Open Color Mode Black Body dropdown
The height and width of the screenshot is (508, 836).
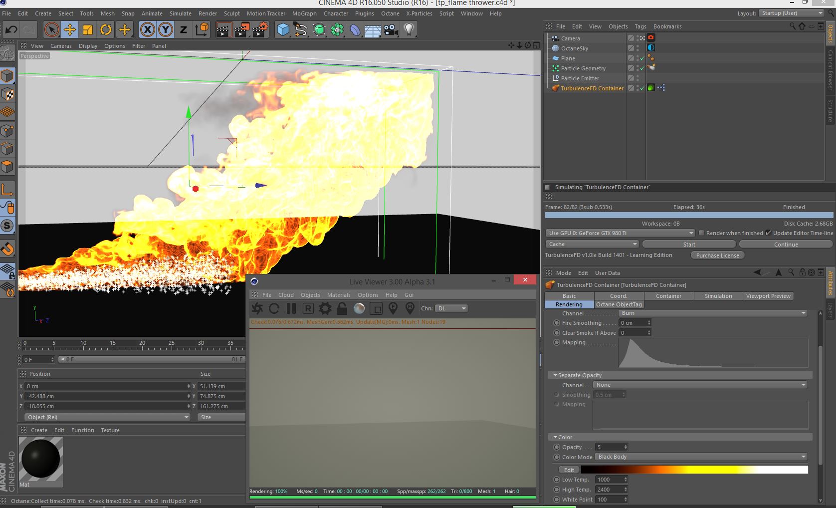click(x=701, y=457)
